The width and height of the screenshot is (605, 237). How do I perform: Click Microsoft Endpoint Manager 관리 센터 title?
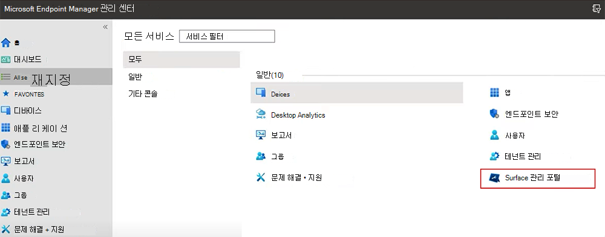tap(69, 9)
